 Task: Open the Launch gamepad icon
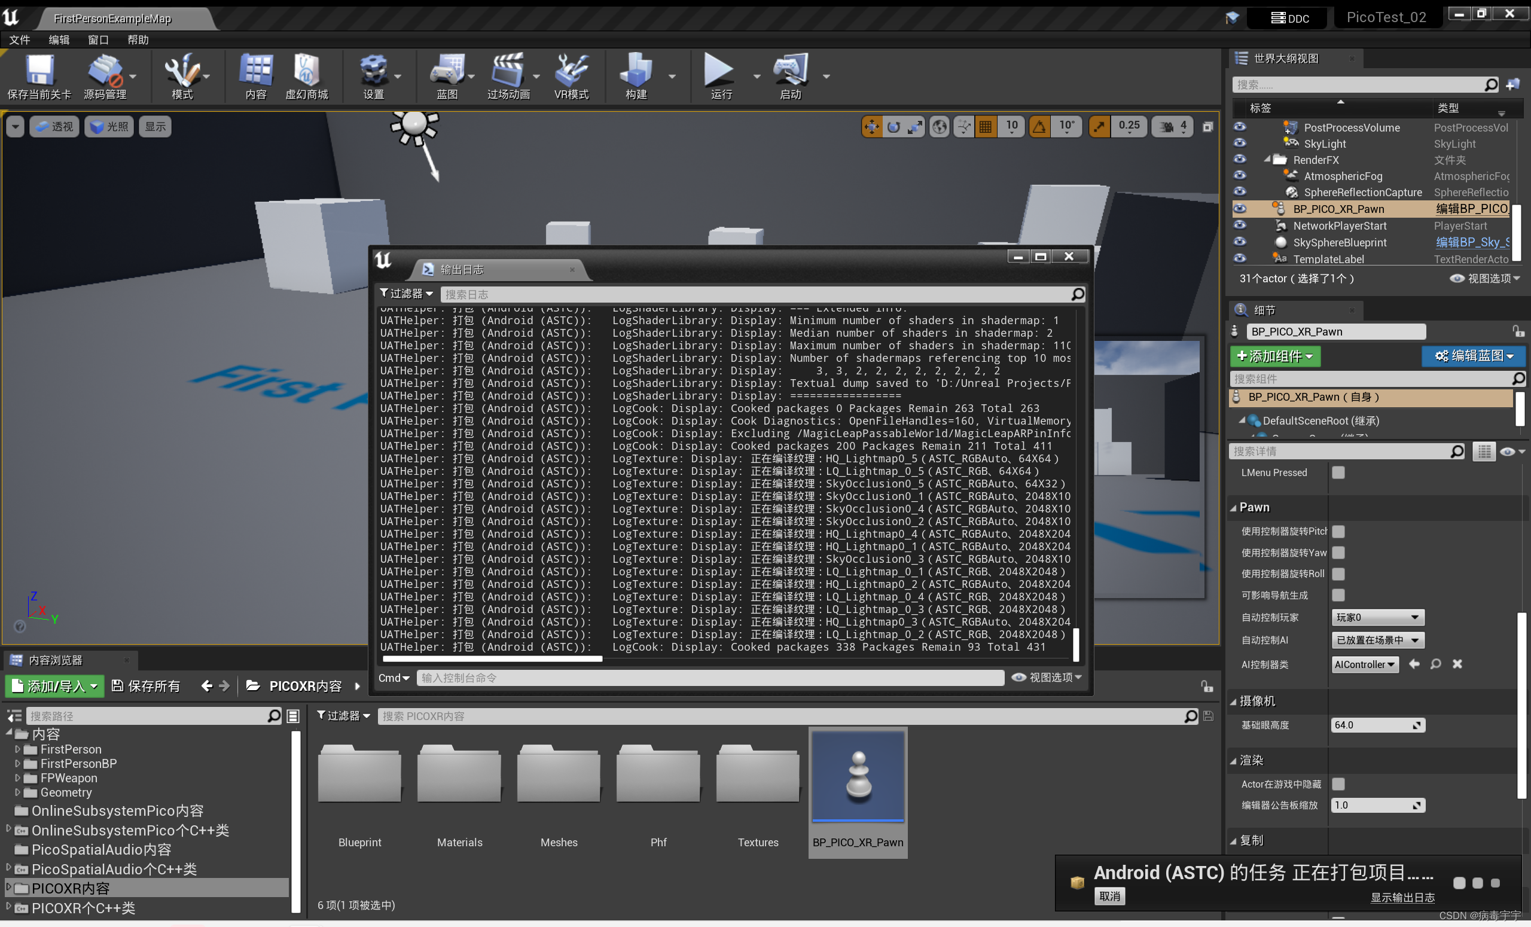(x=790, y=70)
